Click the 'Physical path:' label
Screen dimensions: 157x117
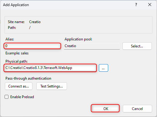pyautogui.click(x=16, y=61)
